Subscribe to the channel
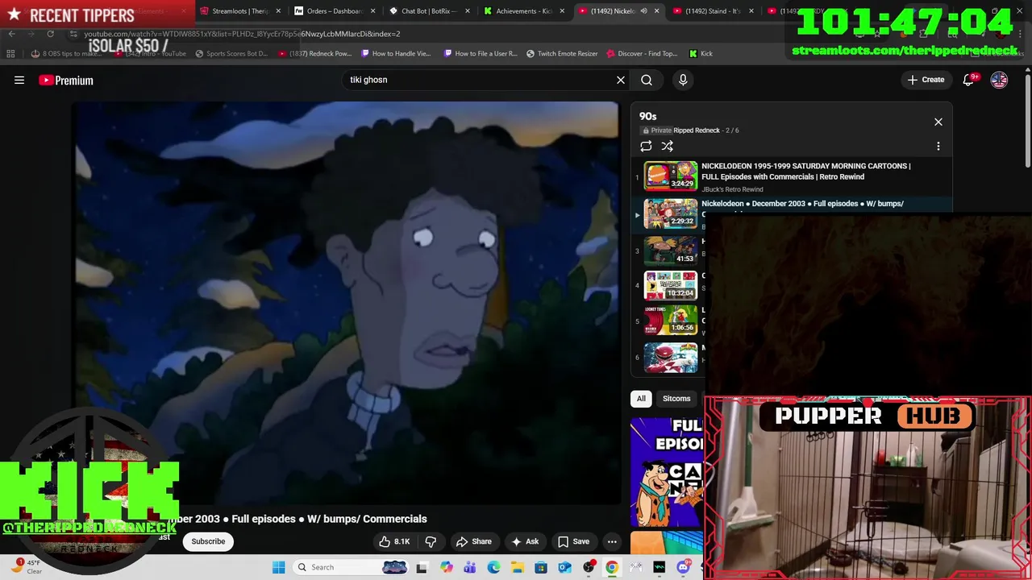1032x580 pixels. tap(208, 541)
